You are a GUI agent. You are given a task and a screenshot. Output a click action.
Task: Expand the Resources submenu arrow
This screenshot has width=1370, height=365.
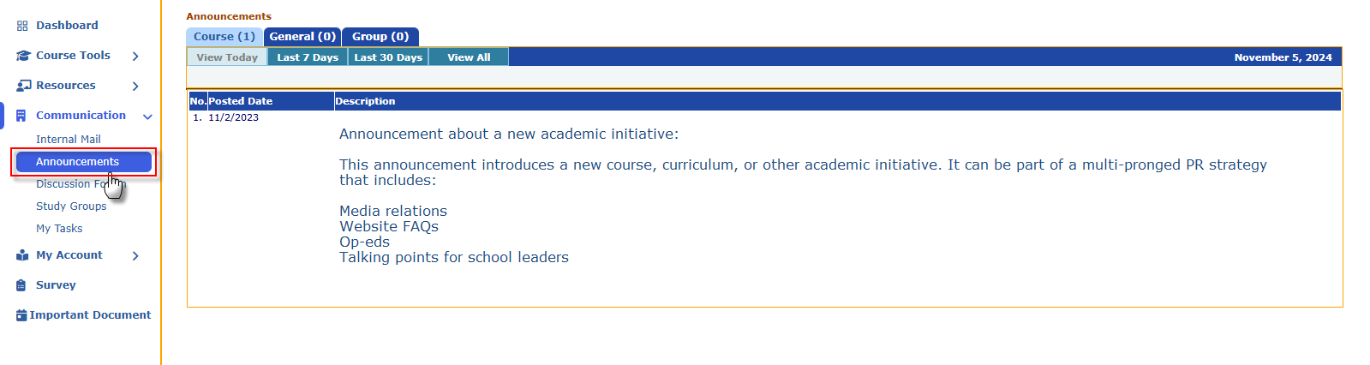point(135,86)
